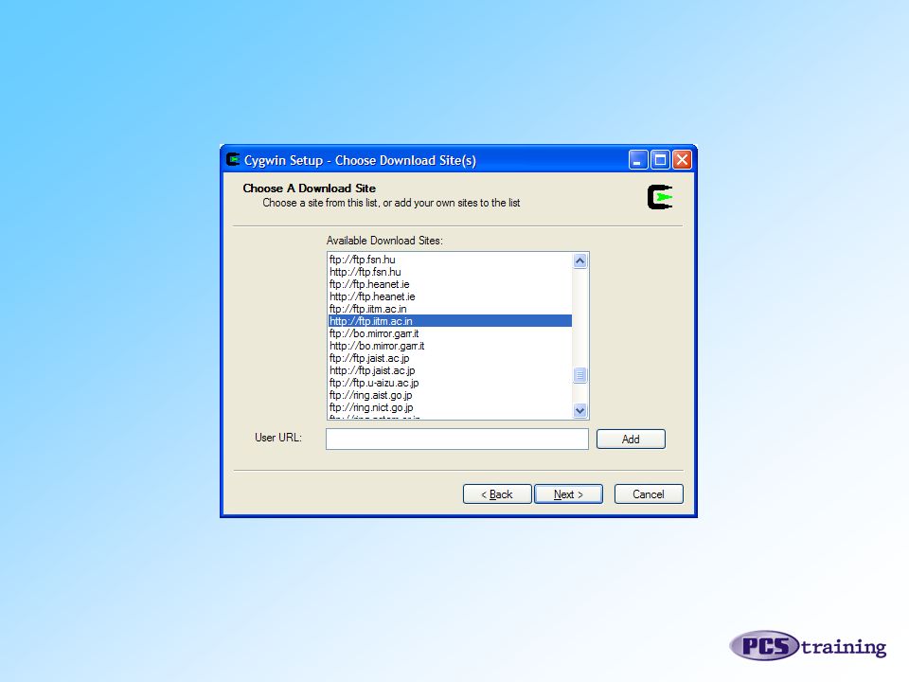Select http://ftp.heanet.ie mirror
Screen dimensions: 909x682
[450, 296]
